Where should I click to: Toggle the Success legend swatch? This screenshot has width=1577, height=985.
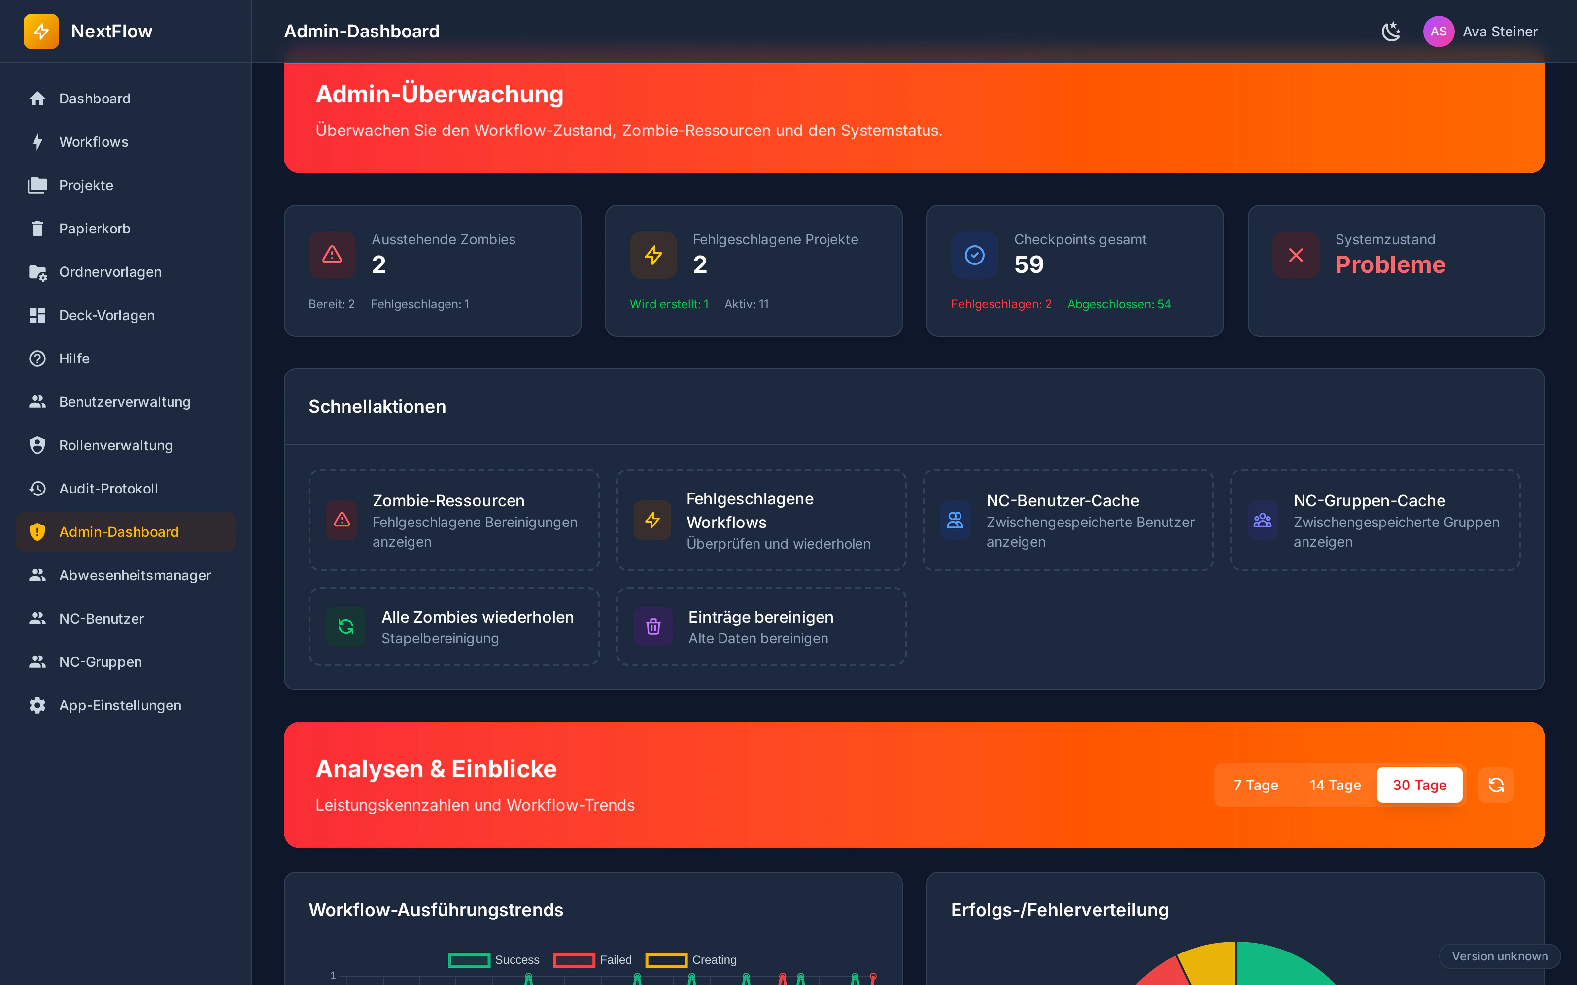[x=469, y=959]
